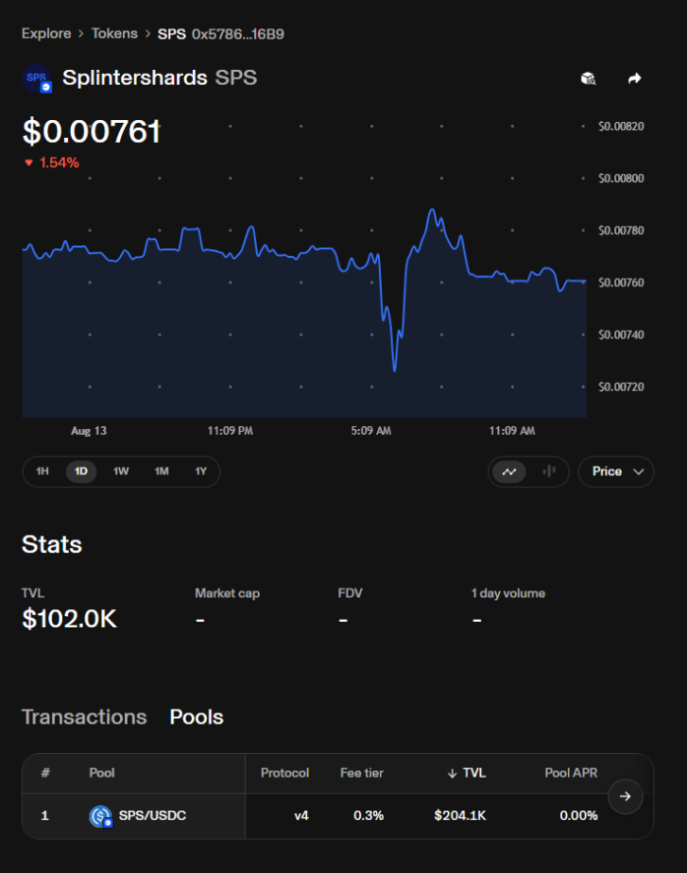
Task: Switch to candlestick chart view
Action: point(549,471)
